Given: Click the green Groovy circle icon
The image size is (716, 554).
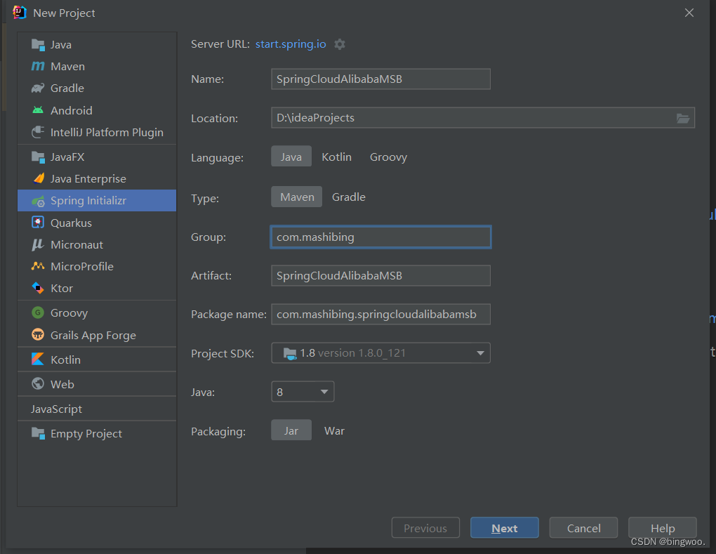Looking at the screenshot, I should pyautogui.click(x=38, y=313).
